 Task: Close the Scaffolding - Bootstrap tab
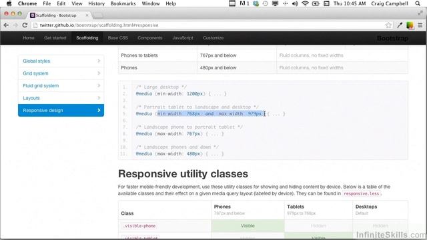click(87, 15)
